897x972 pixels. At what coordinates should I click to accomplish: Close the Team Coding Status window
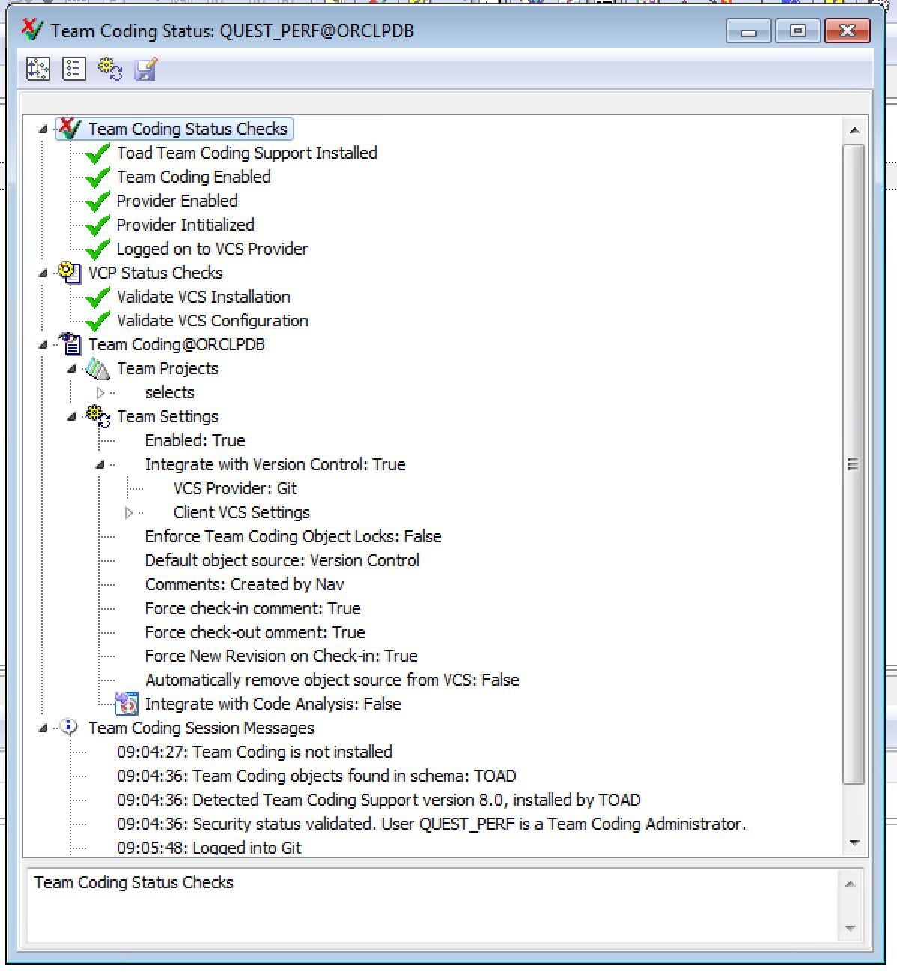[x=847, y=31]
